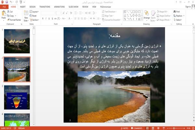Activate the Format Painter tool
The width and height of the screenshot is (195, 130).
pyautogui.click(x=14, y=20)
